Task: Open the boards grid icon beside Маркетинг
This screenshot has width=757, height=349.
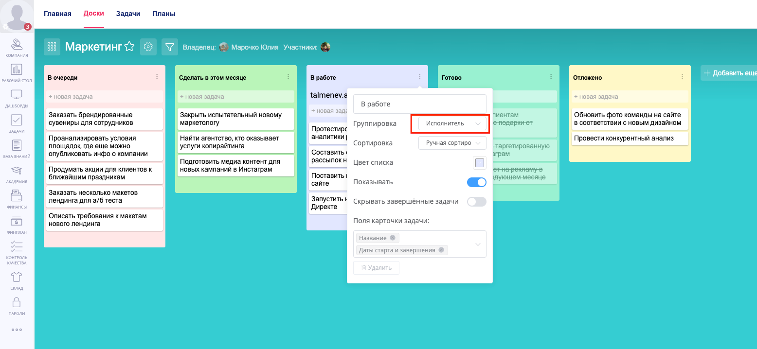Action: click(x=52, y=47)
